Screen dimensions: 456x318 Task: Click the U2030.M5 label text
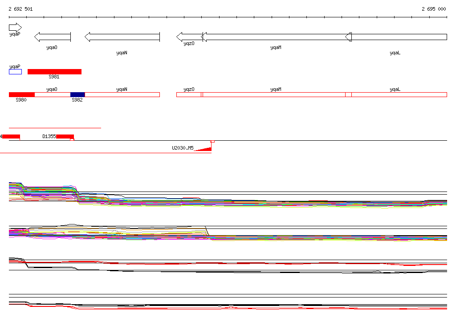pos(183,148)
